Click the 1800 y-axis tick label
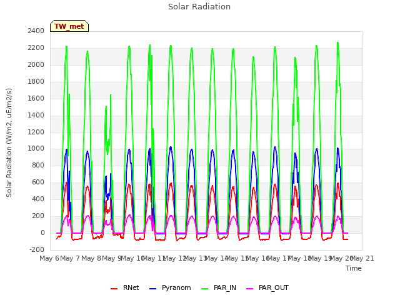 (x=36, y=81)
